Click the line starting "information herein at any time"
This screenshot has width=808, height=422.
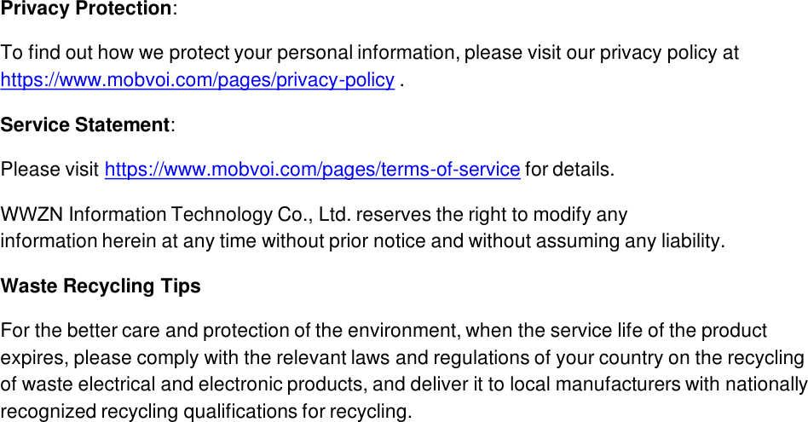tap(362, 241)
